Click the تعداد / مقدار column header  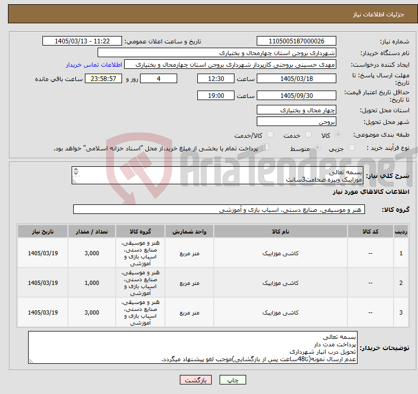pyautogui.click(x=92, y=231)
